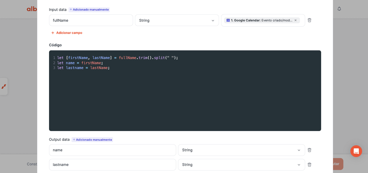Open the notifications bell

coord(339,9)
